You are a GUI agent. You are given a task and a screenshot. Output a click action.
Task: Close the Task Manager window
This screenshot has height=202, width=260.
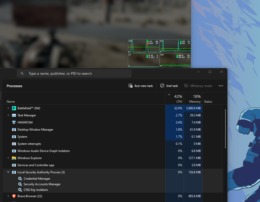coord(222,72)
